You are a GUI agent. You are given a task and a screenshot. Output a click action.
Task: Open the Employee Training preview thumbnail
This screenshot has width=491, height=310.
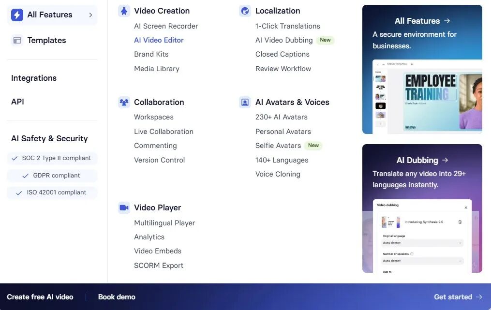(427, 97)
